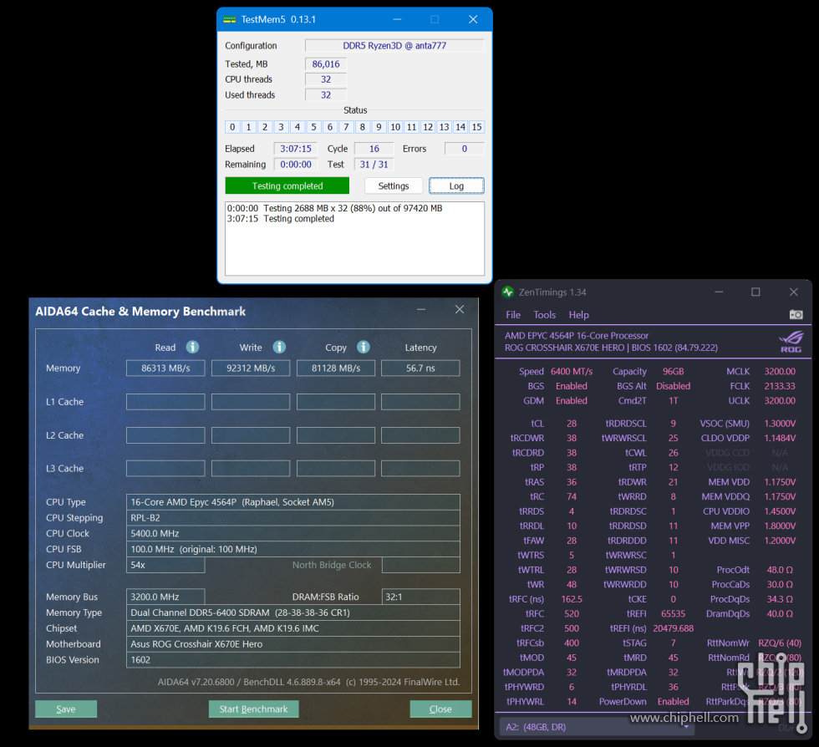Click the empty L3 Cache Latency field

(420, 468)
